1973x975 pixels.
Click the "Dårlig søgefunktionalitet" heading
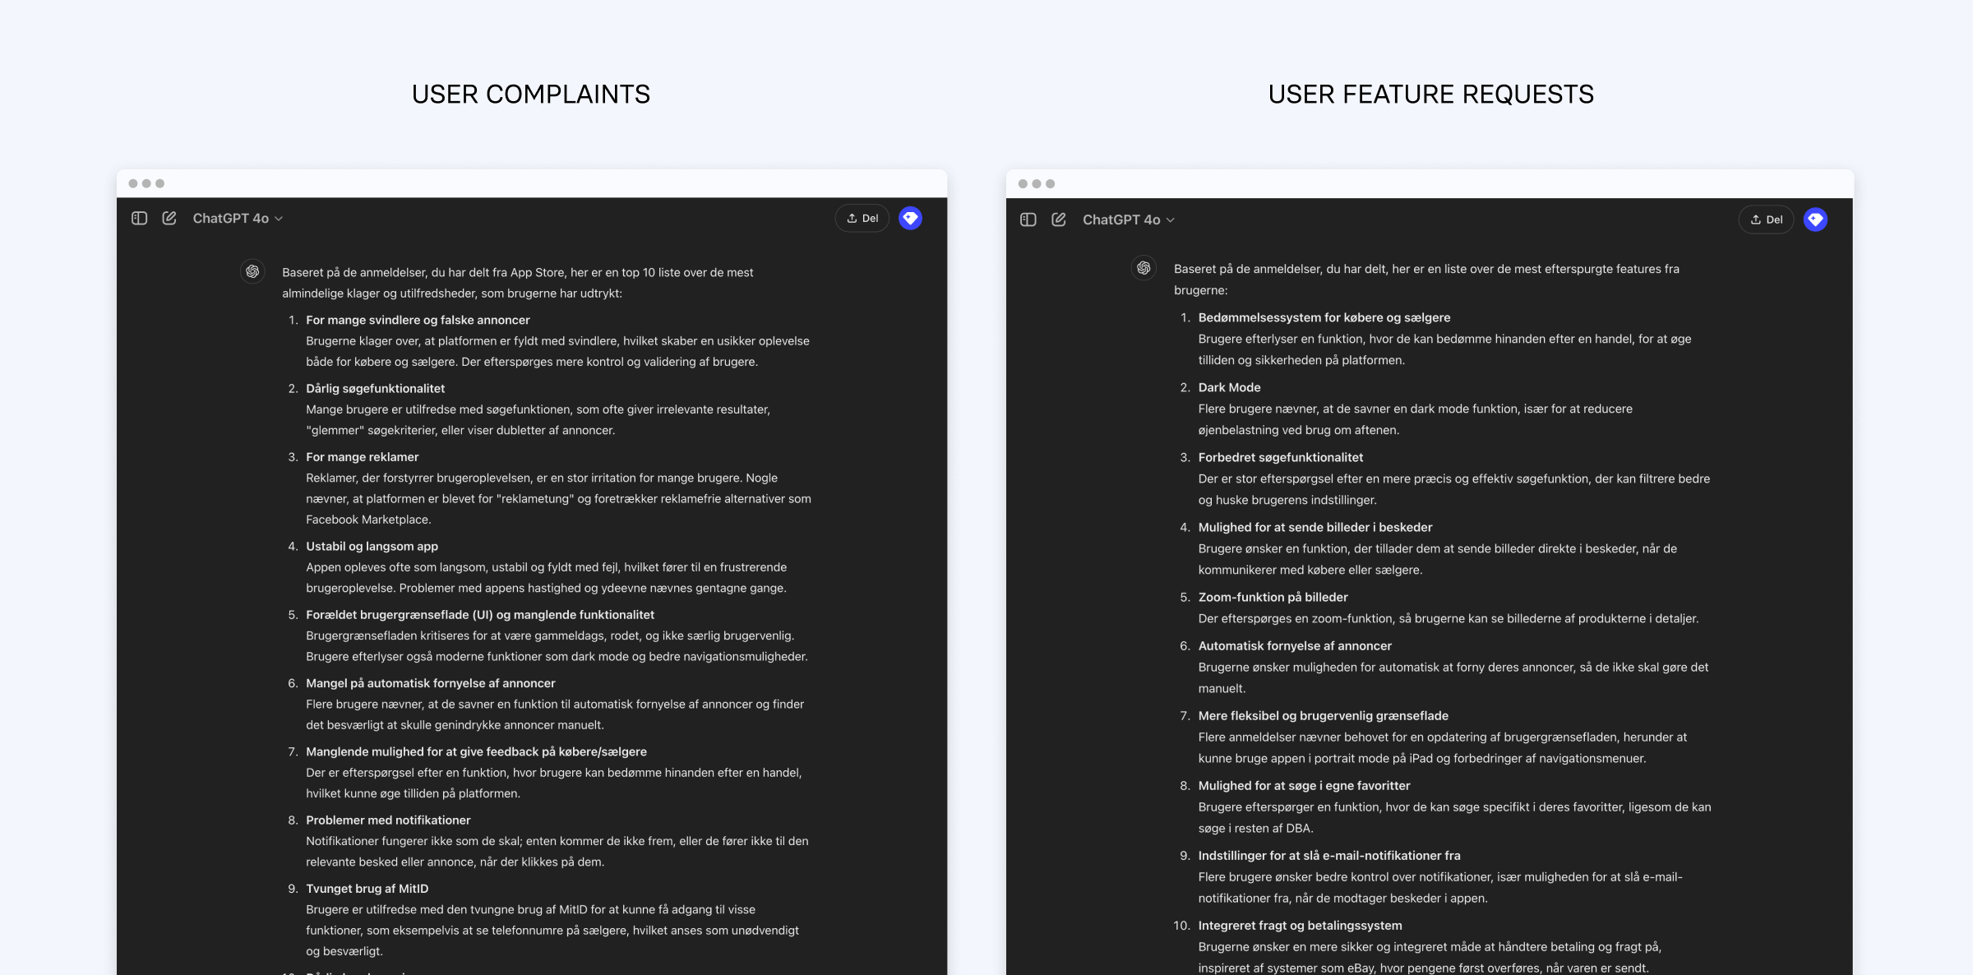tap(375, 388)
